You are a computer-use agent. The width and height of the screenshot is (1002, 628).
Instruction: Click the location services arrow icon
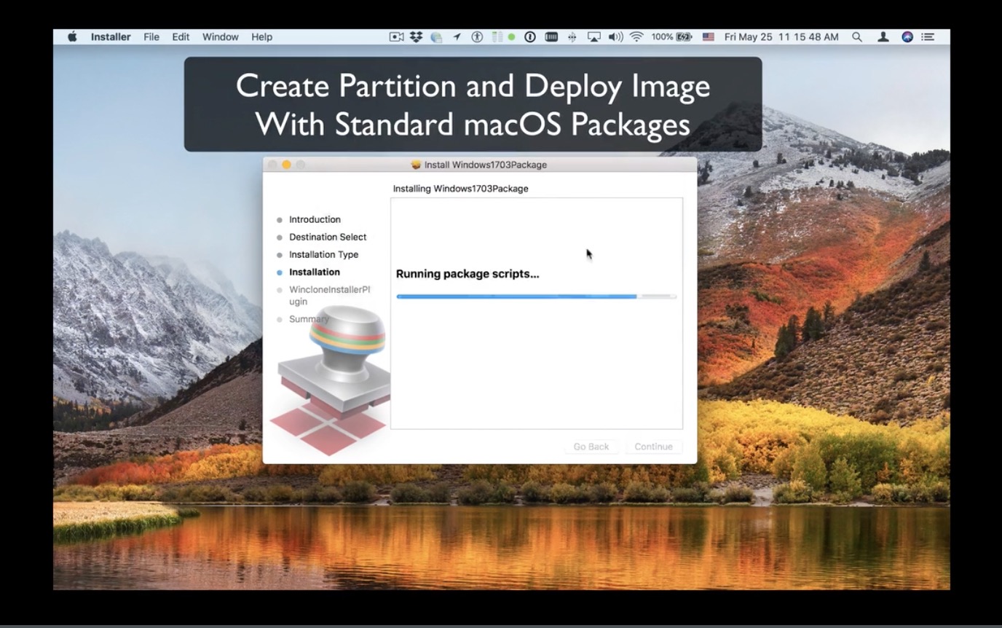click(457, 36)
